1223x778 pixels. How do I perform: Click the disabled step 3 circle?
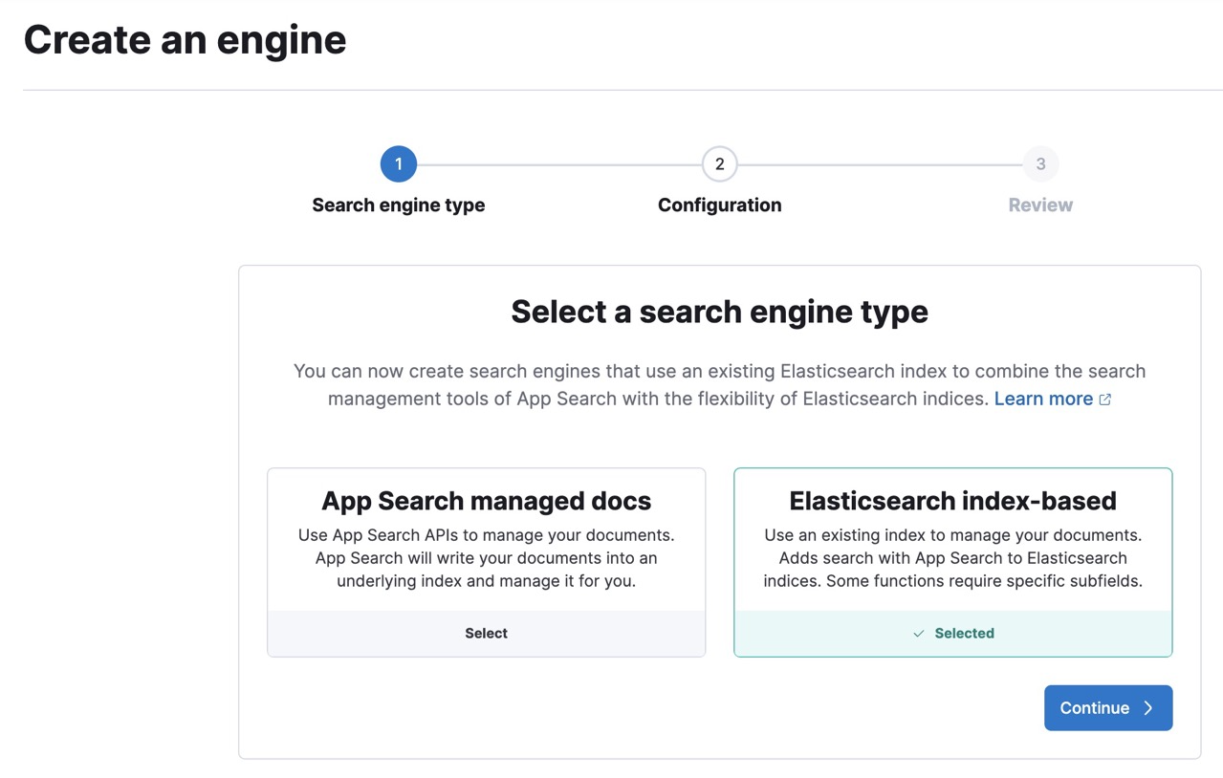pos(1040,164)
